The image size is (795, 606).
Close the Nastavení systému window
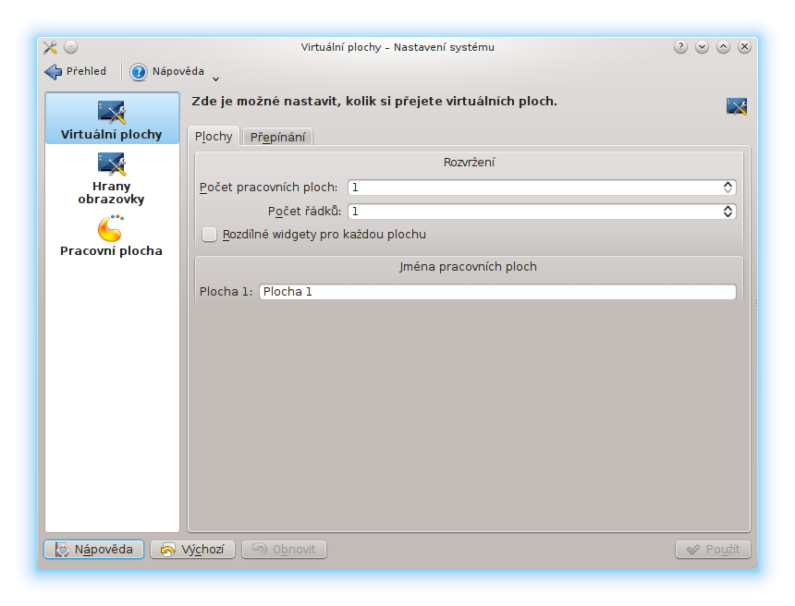744,47
